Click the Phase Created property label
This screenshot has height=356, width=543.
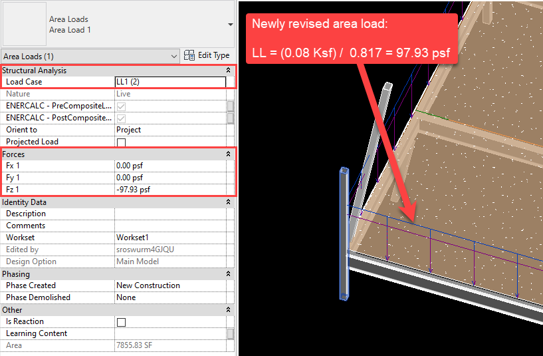(x=31, y=285)
